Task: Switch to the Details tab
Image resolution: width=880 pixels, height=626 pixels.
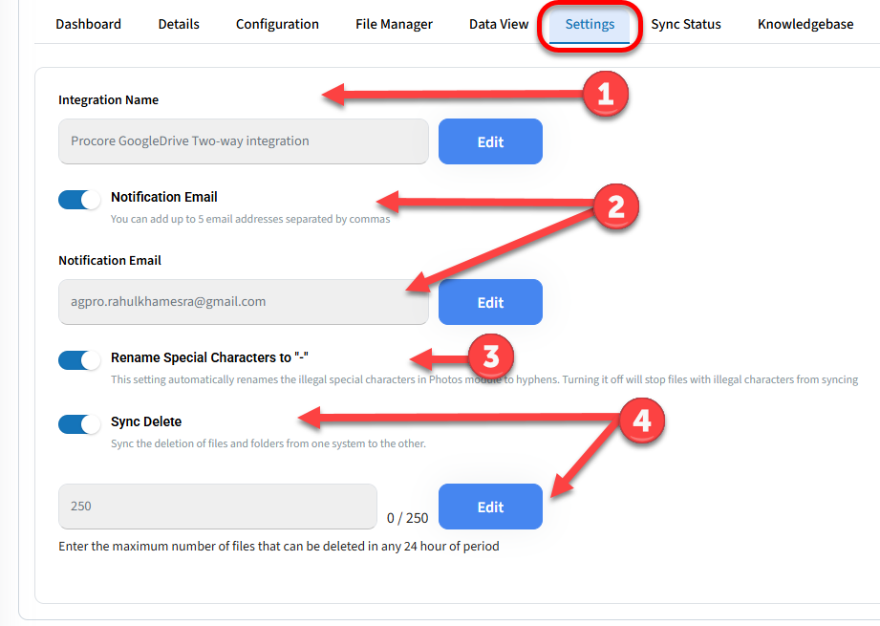Action: pyautogui.click(x=179, y=24)
